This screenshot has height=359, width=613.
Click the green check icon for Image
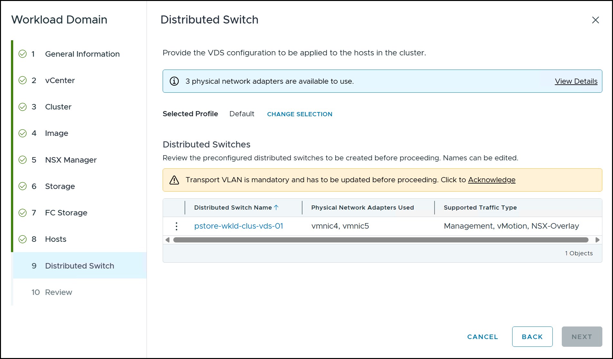click(23, 133)
